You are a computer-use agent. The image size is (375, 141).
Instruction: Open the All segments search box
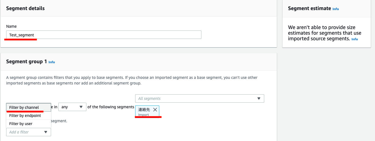coord(196,98)
